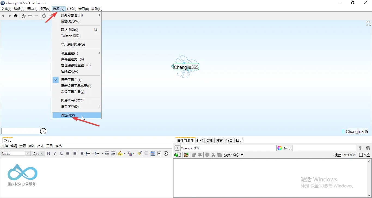Open the color wheel picker

pos(280,148)
